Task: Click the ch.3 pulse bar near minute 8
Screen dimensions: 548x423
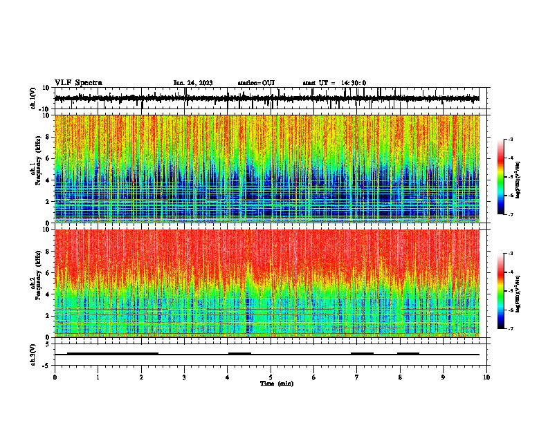Action: 408,354
